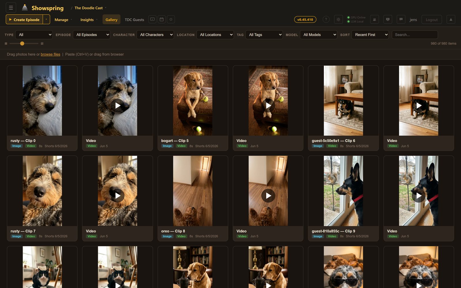Image resolution: width=461 pixels, height=288 pixels.
Task: Switch to the Gallery tab
Action: coord(111,20)
